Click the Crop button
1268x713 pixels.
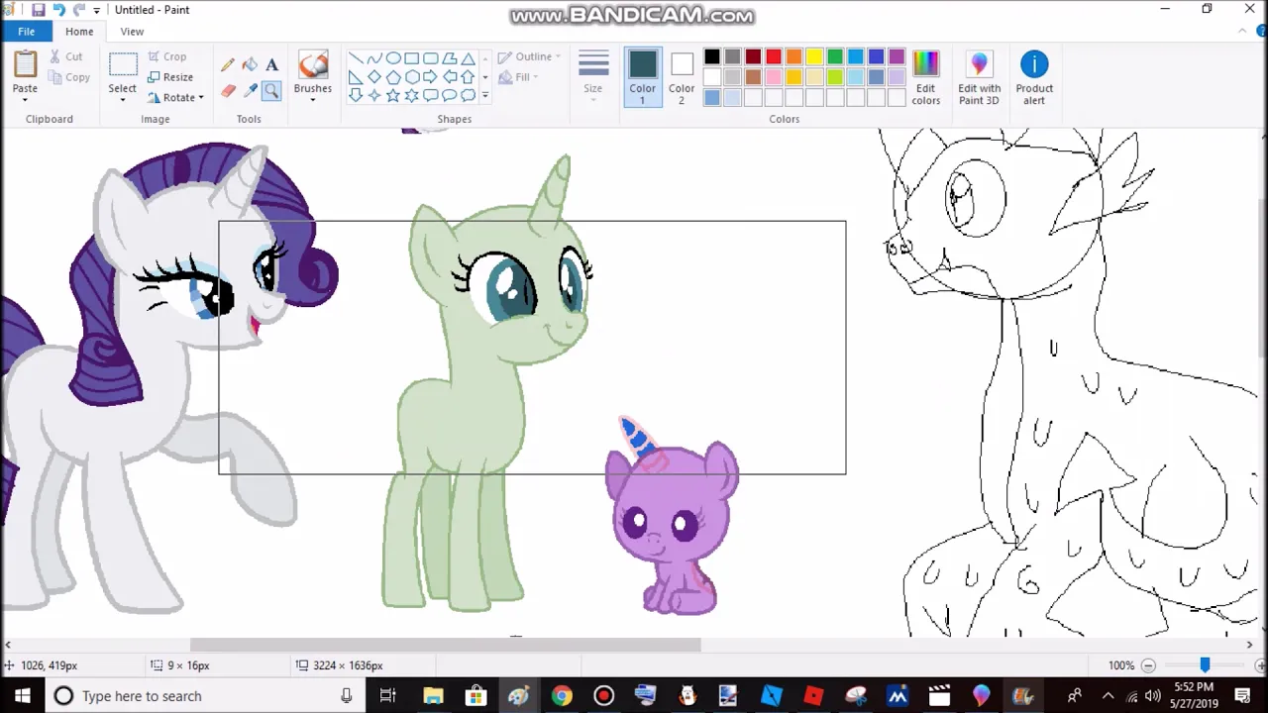[x=166, y=56]
